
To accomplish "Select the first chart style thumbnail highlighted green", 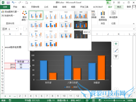I will (x=36, y=15).
